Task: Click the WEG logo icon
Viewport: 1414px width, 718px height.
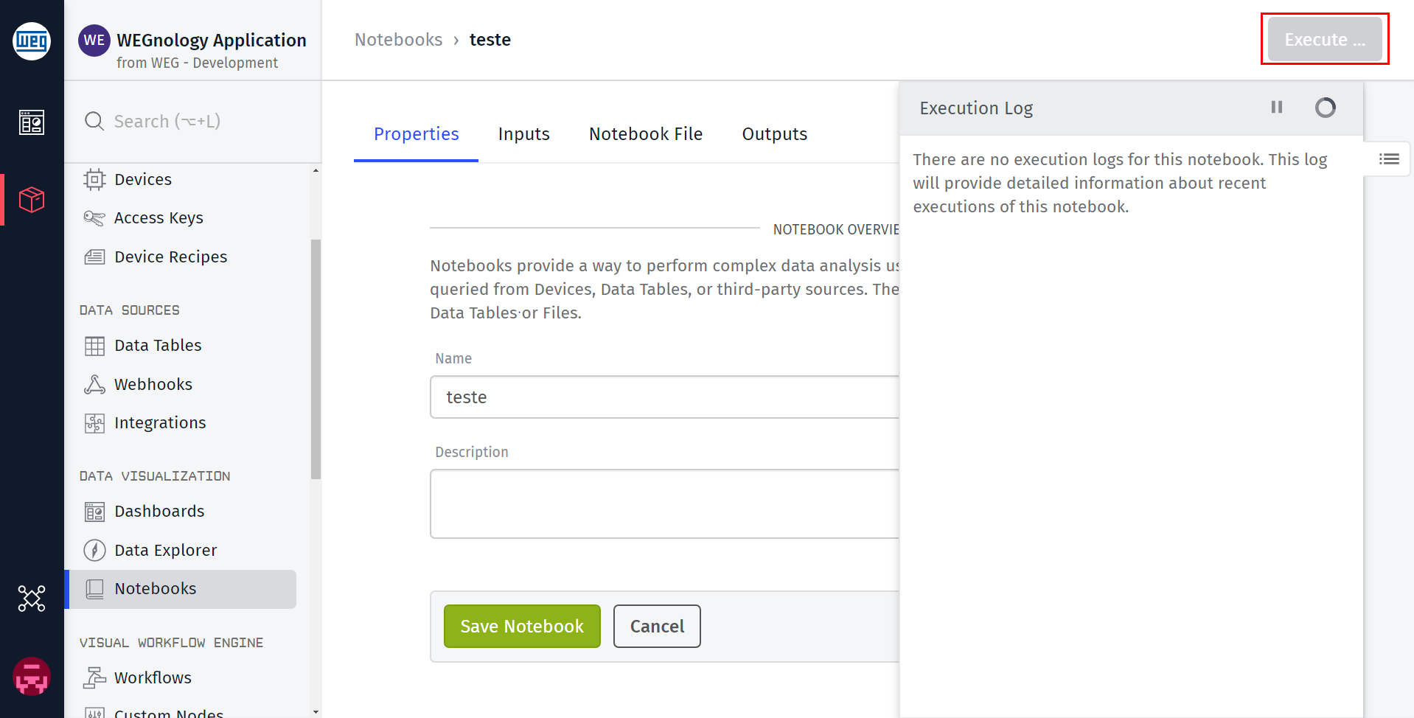Action: click(x=32, y=41)
